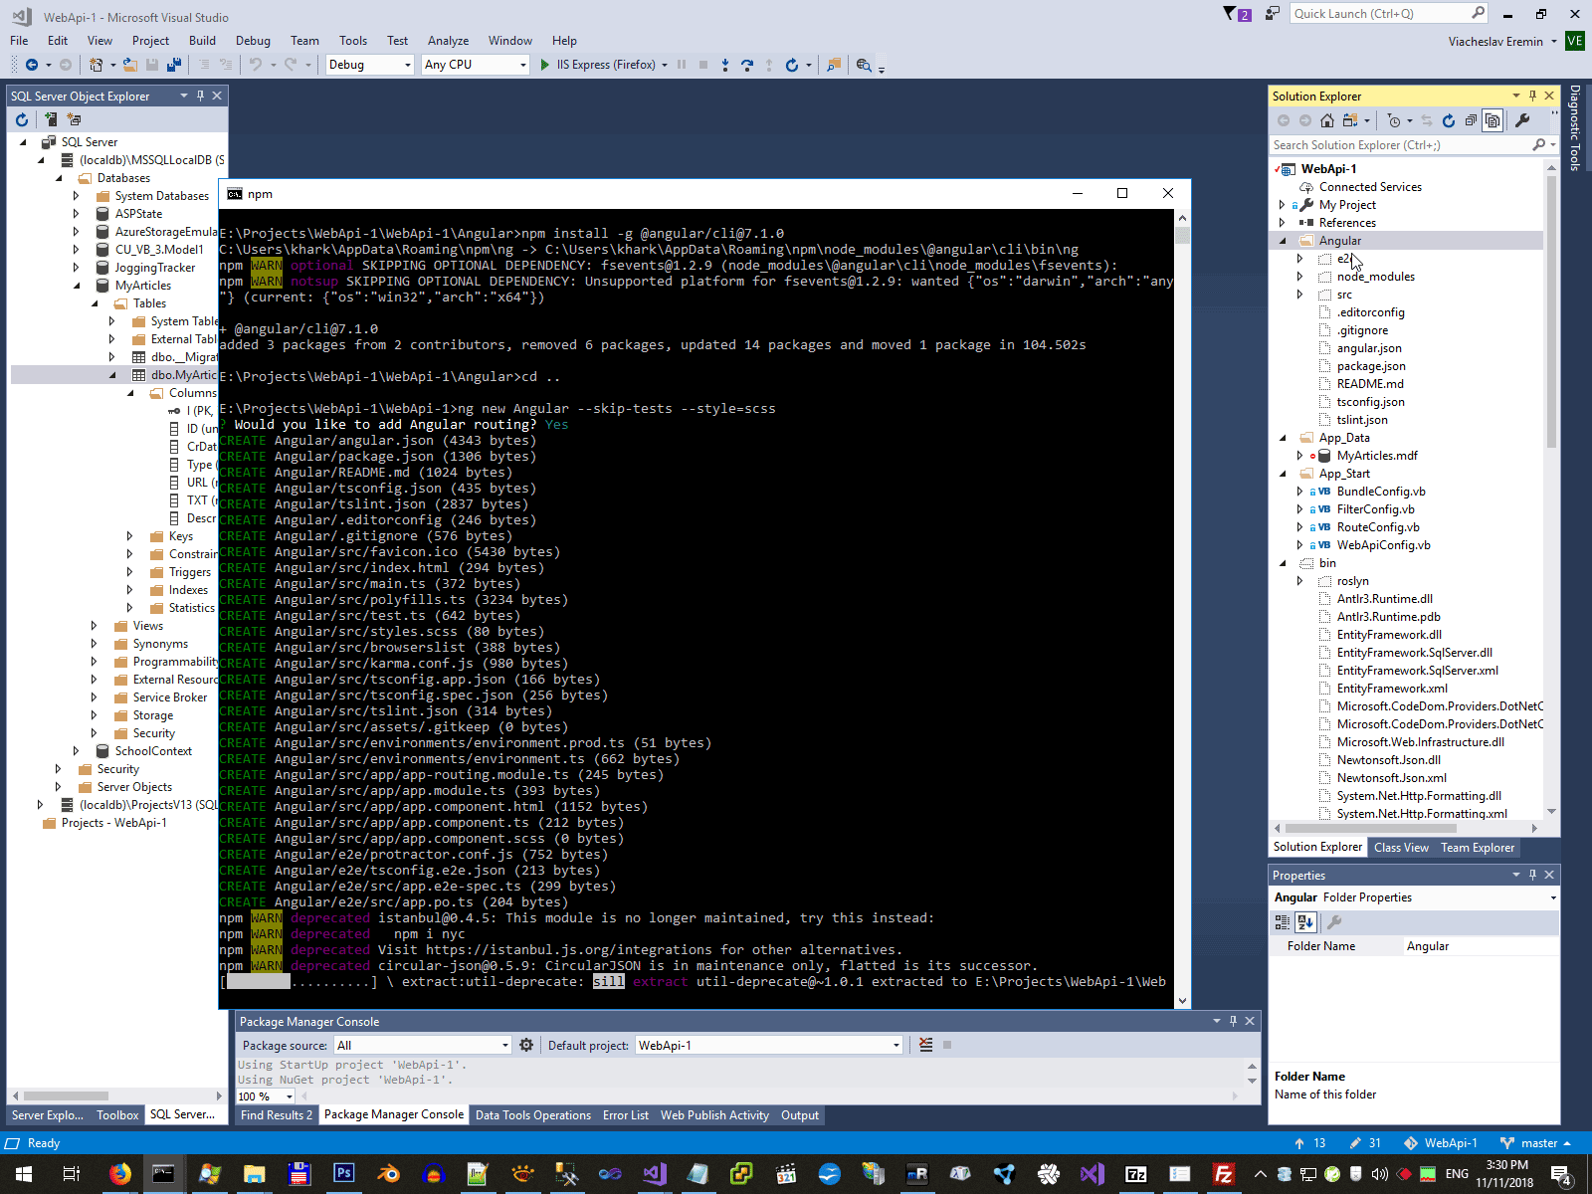Image resolution: width=1592 pixels, height=1194 pixels.
Task: Click the Open File toolbar icon
Action: pos(130,65)
